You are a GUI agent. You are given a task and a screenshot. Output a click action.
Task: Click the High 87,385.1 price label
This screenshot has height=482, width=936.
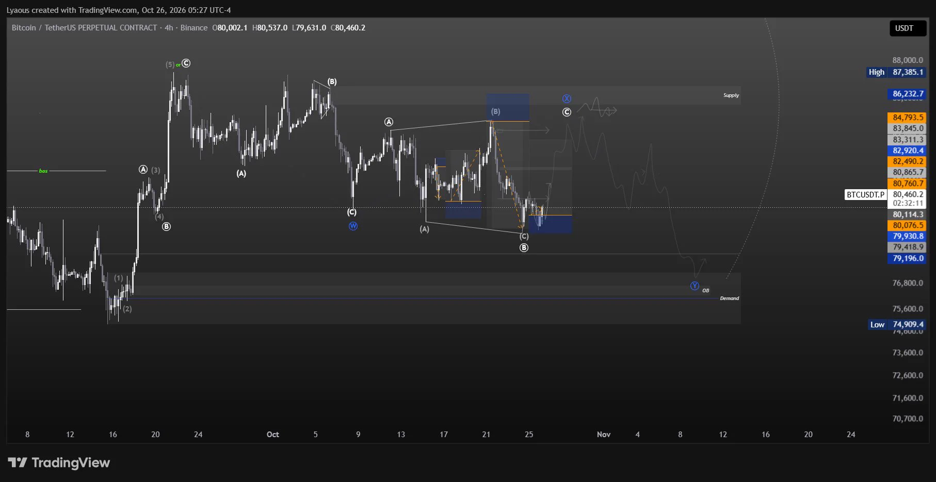tap(897, 72)
